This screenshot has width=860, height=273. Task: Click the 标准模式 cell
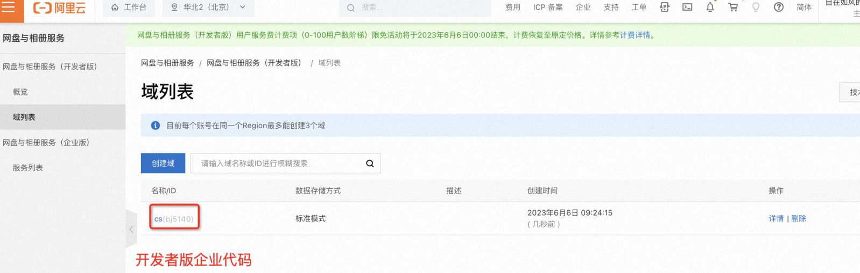click(x=311, y=218)
